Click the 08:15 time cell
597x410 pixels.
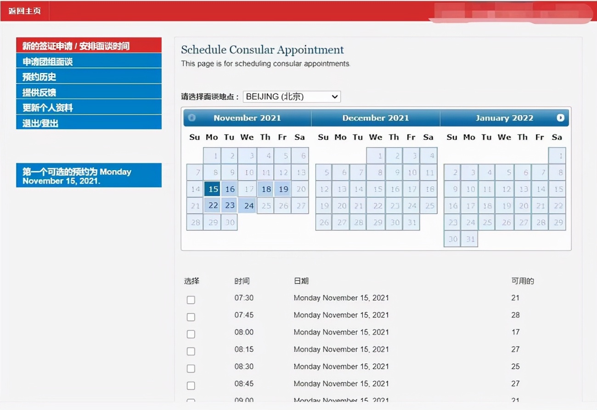tap(244, 349)
